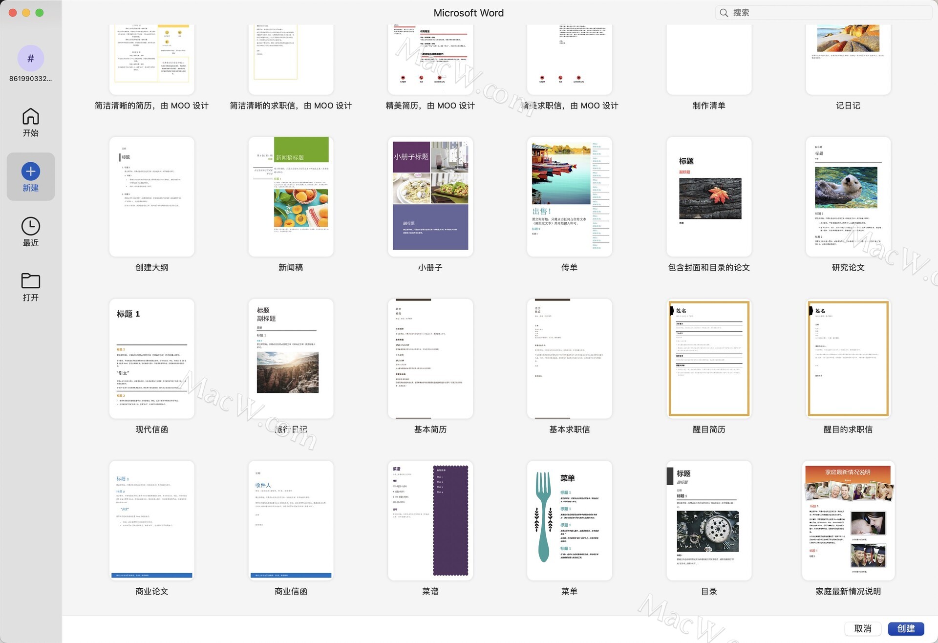Click the 家庭最新情况说明 caption text
This screenshot has width=938, height=643.
848,591
